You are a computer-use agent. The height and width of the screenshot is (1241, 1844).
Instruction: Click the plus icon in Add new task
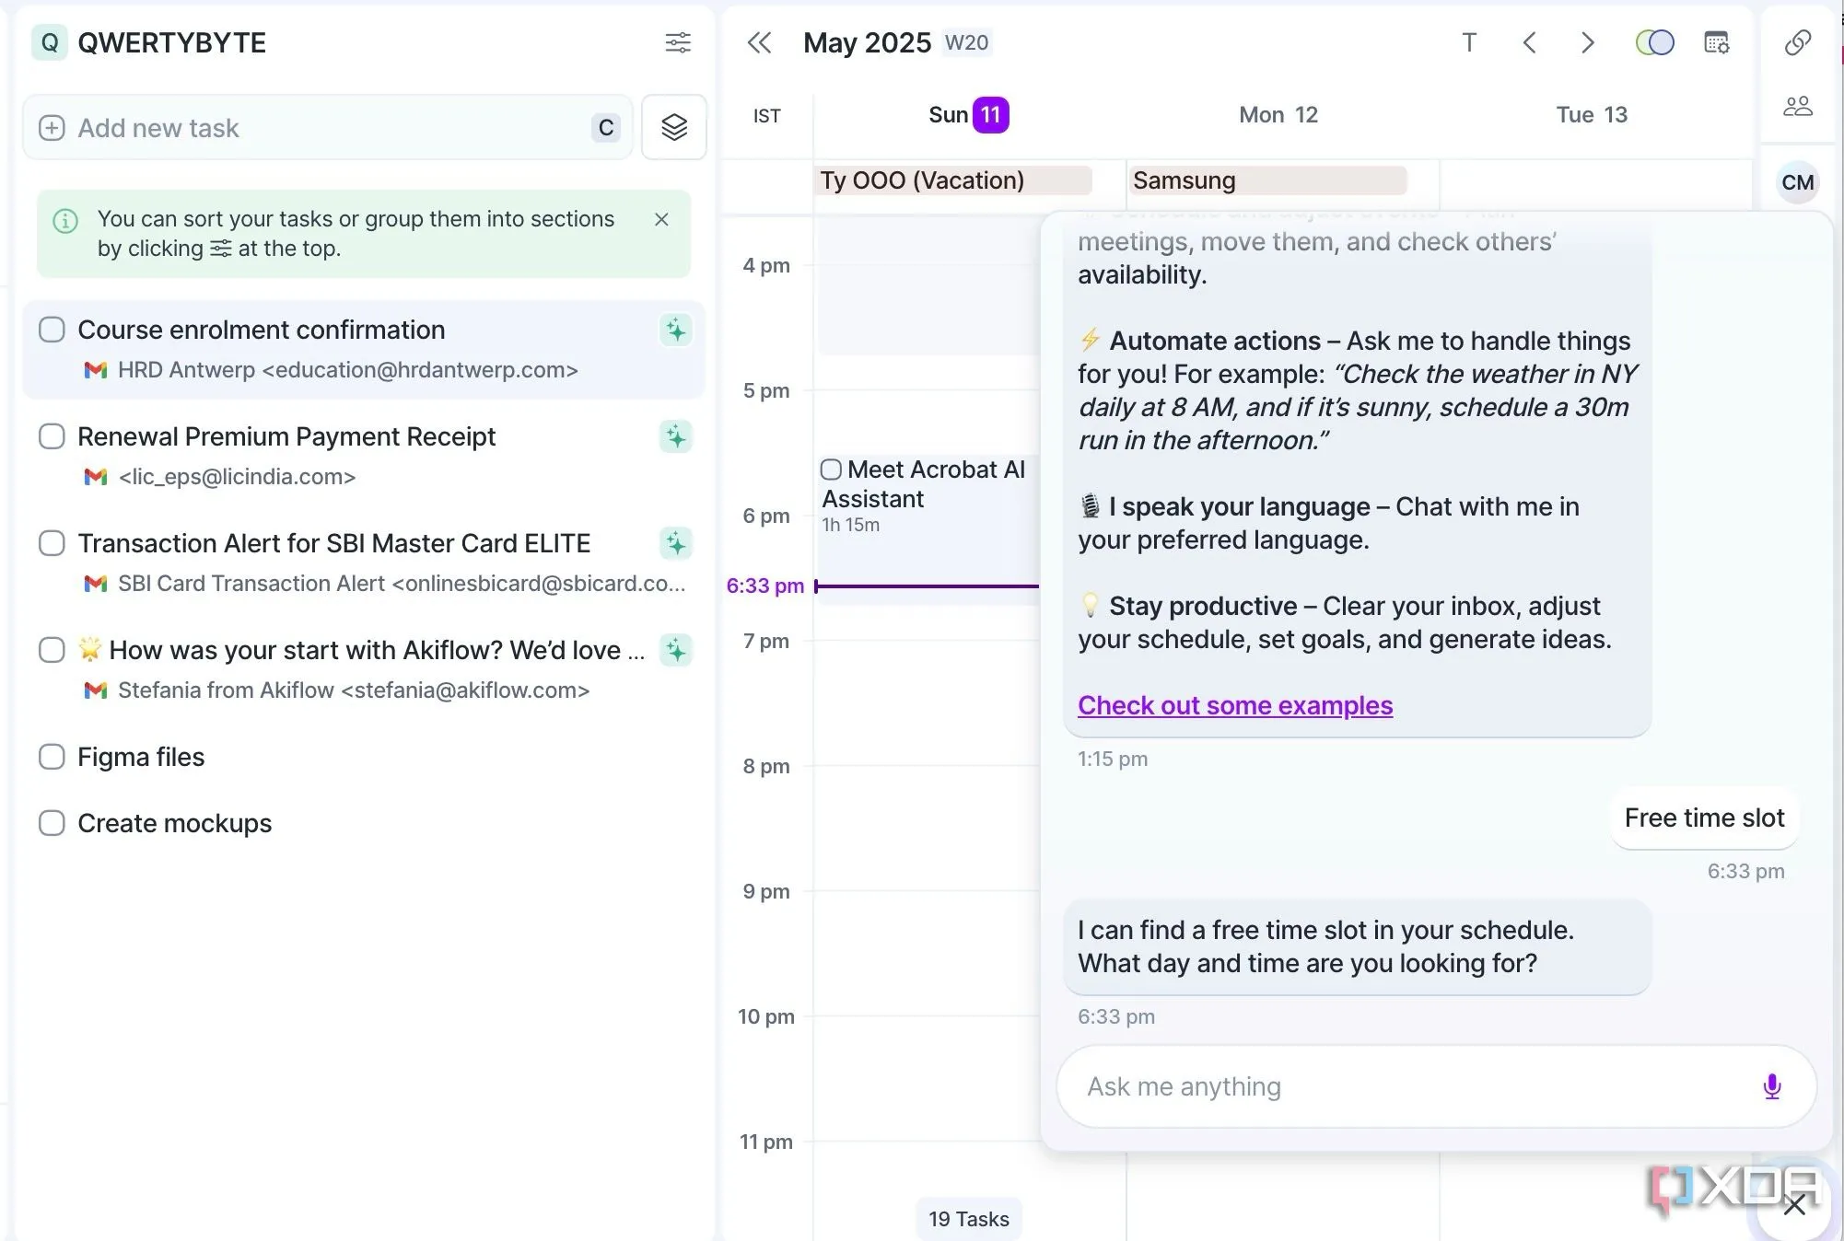point(52,128)
